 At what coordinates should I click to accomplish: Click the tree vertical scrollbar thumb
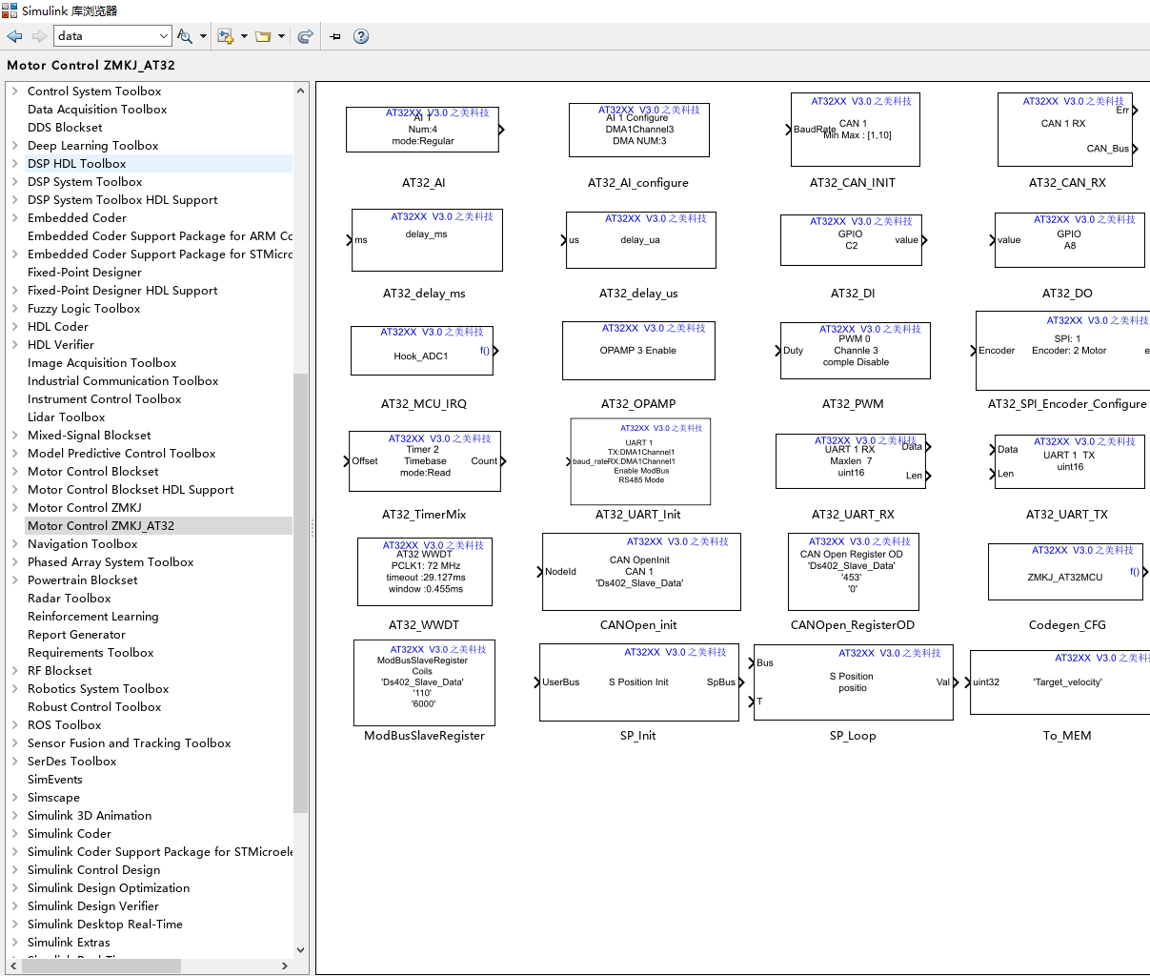point(301,593)
